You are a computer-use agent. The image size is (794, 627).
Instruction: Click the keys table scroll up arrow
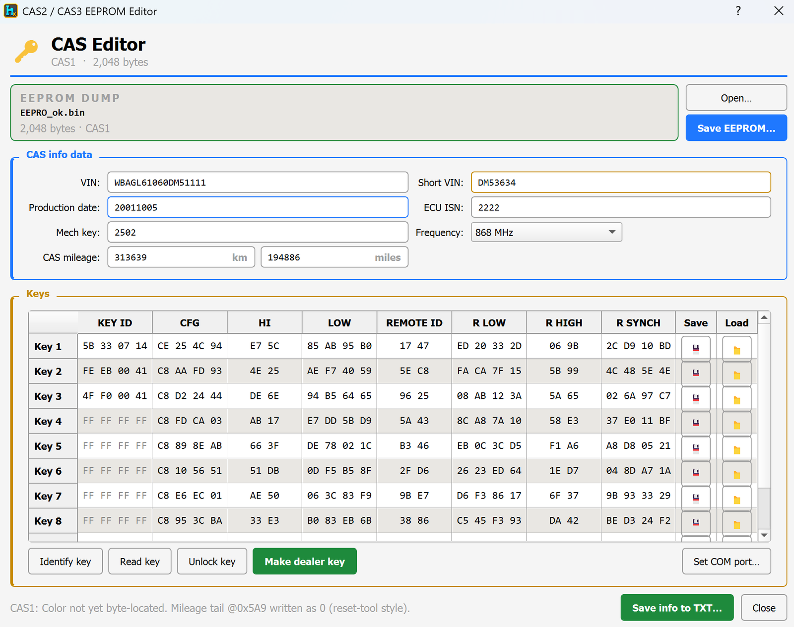[764, 317]
